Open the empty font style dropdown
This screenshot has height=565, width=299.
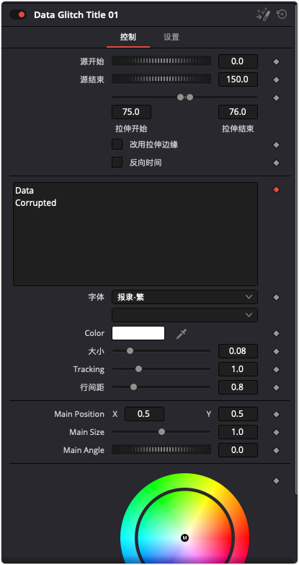tap(184, 315)
